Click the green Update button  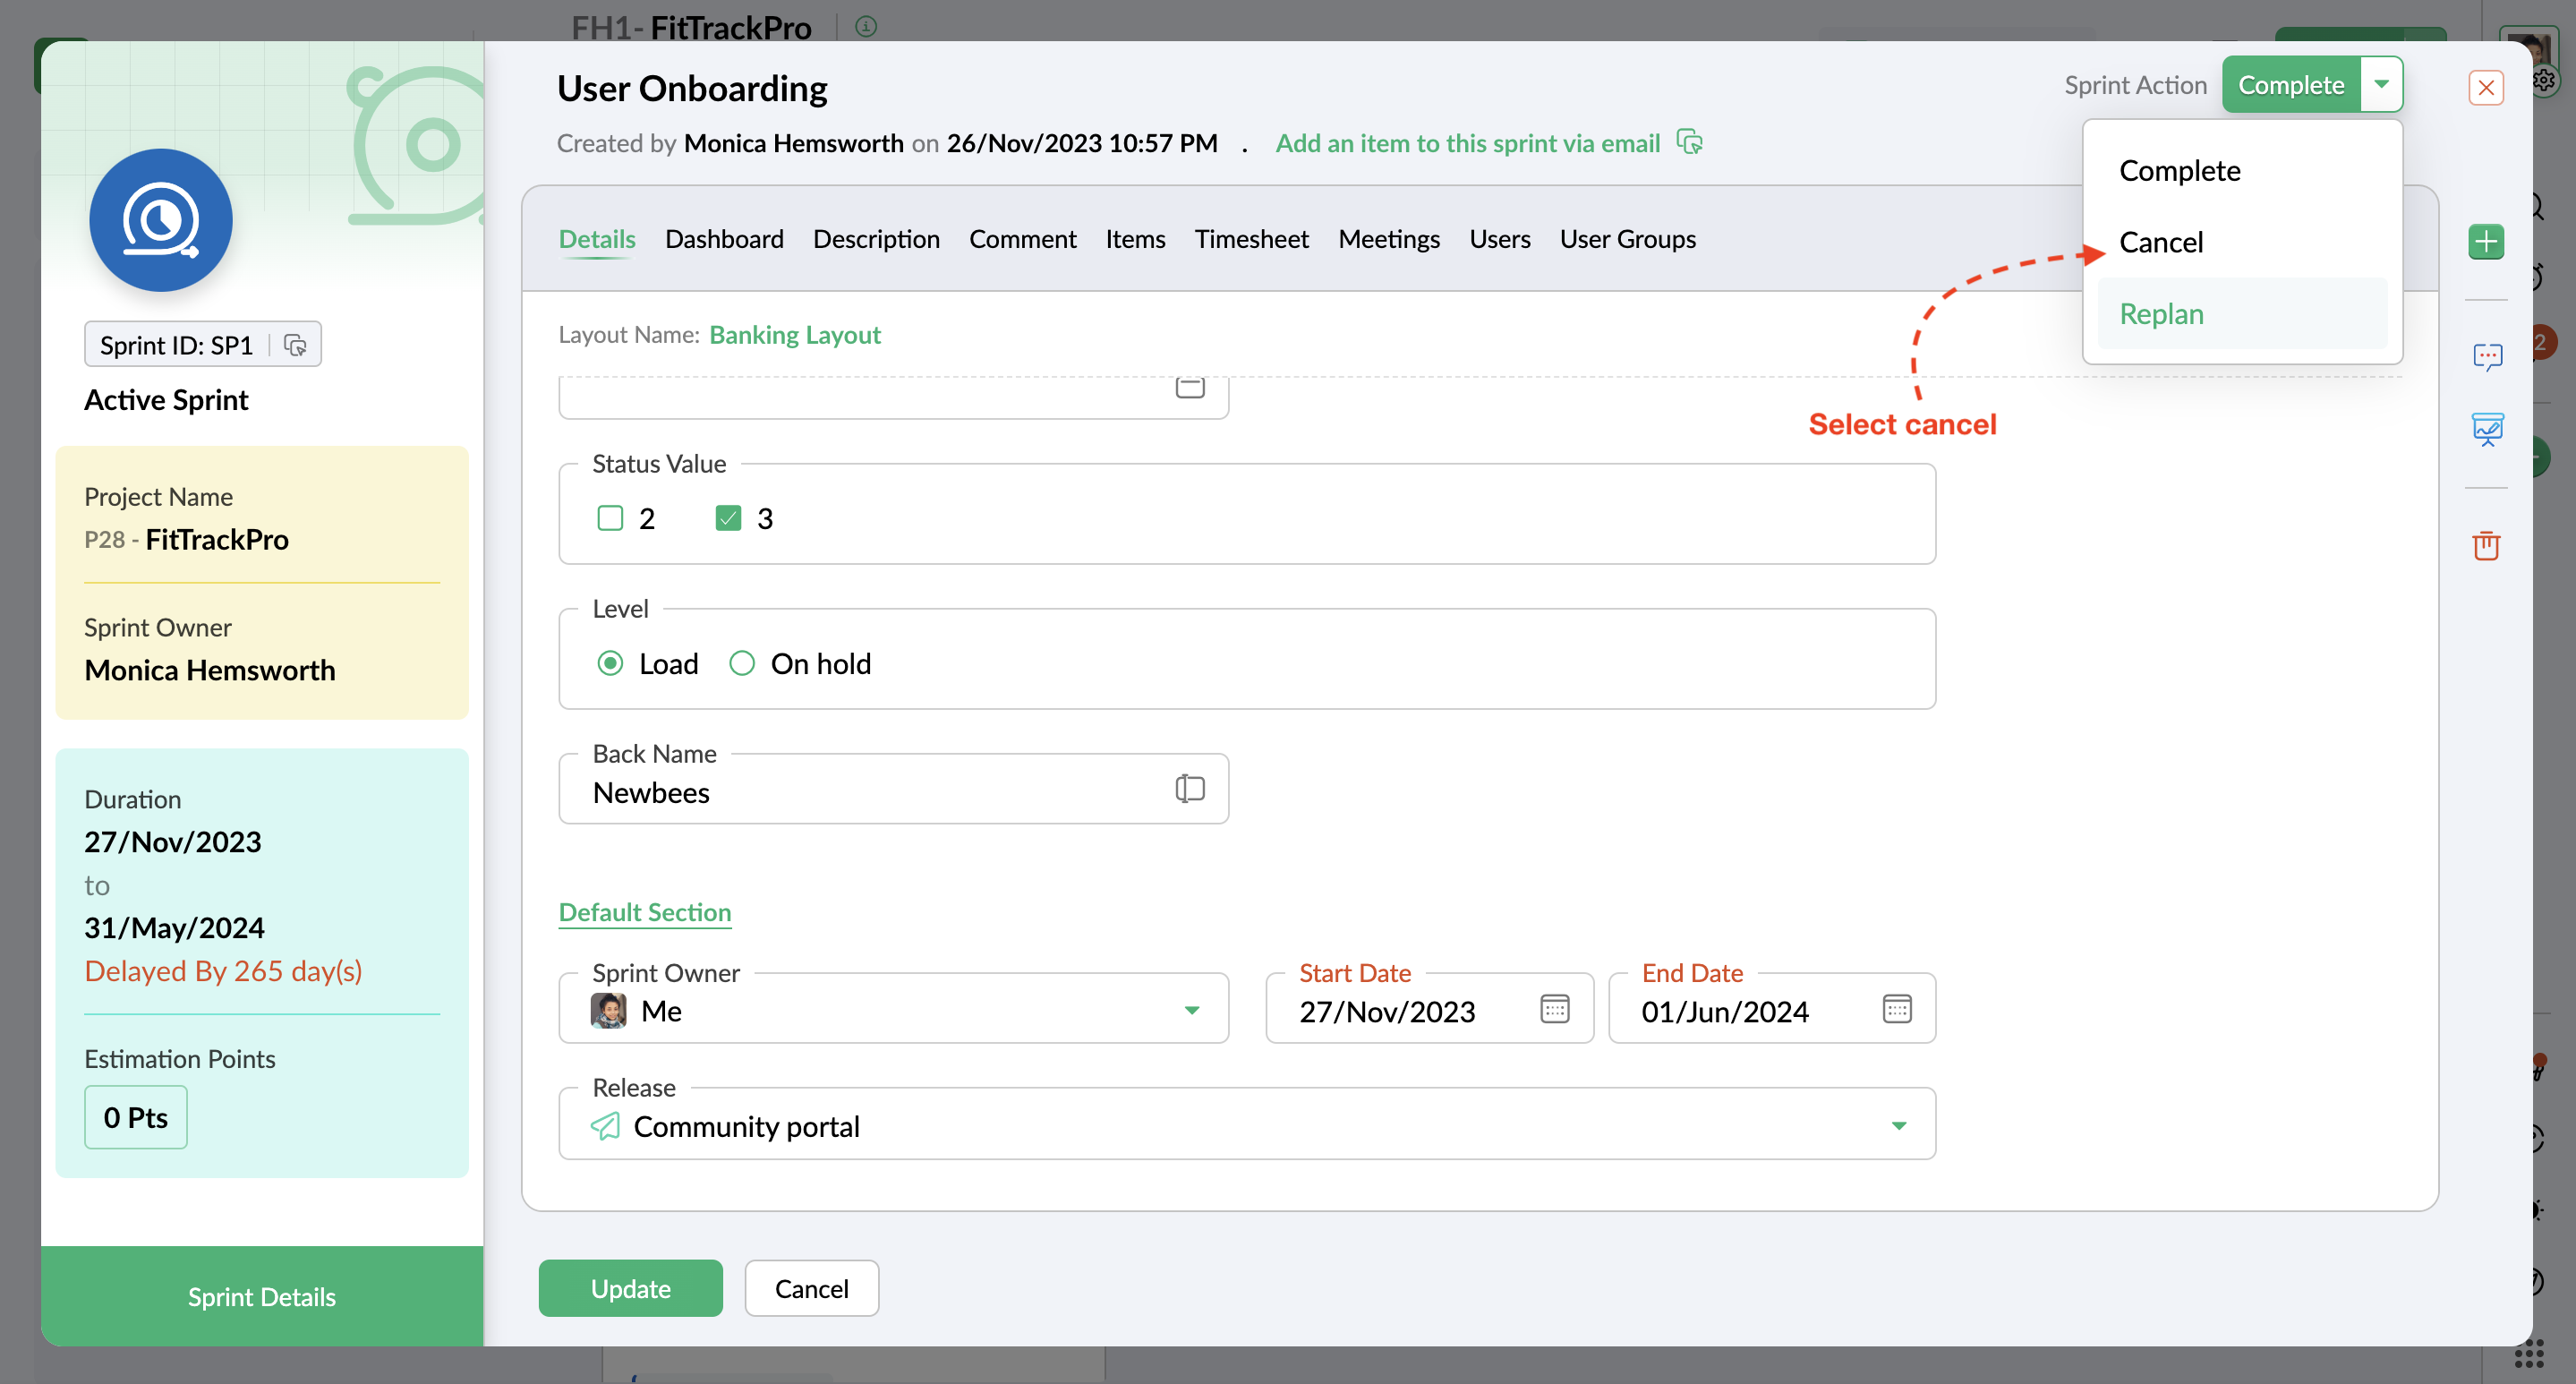click(x=630, y=1288)
